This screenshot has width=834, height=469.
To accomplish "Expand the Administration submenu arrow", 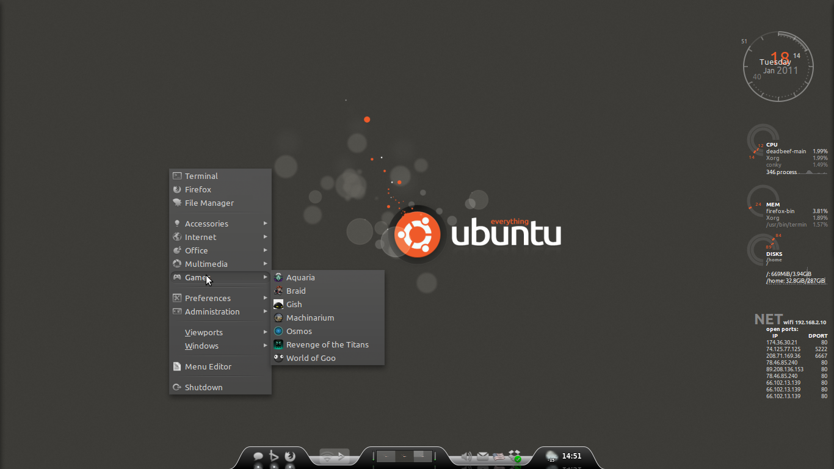I will tap(266, 311).
